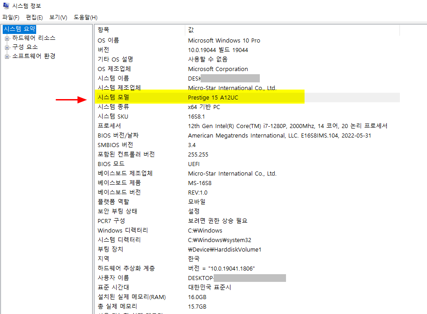
Task: Expand the 하드웨어 리소스 tree node
Action: [x=8, y=38]
